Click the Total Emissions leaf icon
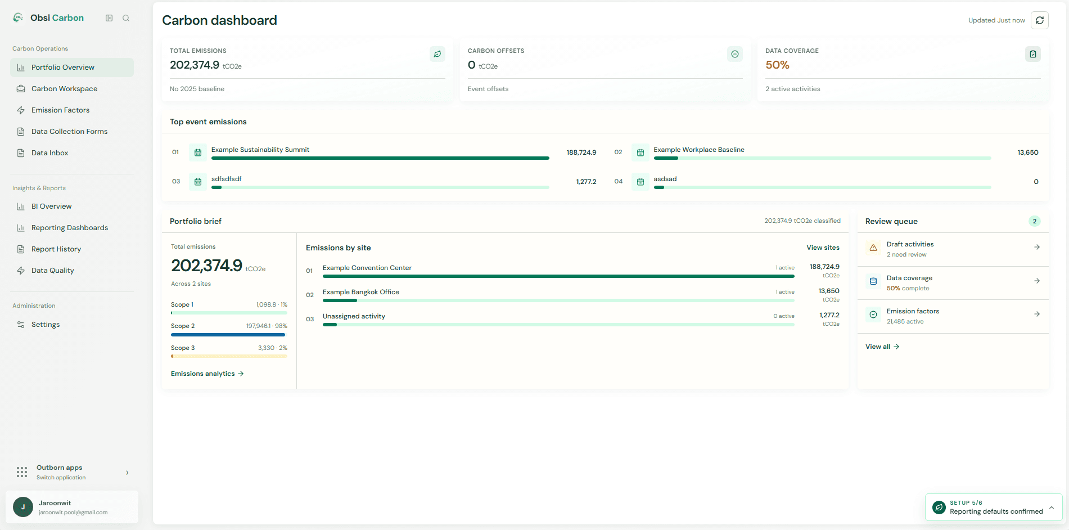 click(x=437, y=54)
